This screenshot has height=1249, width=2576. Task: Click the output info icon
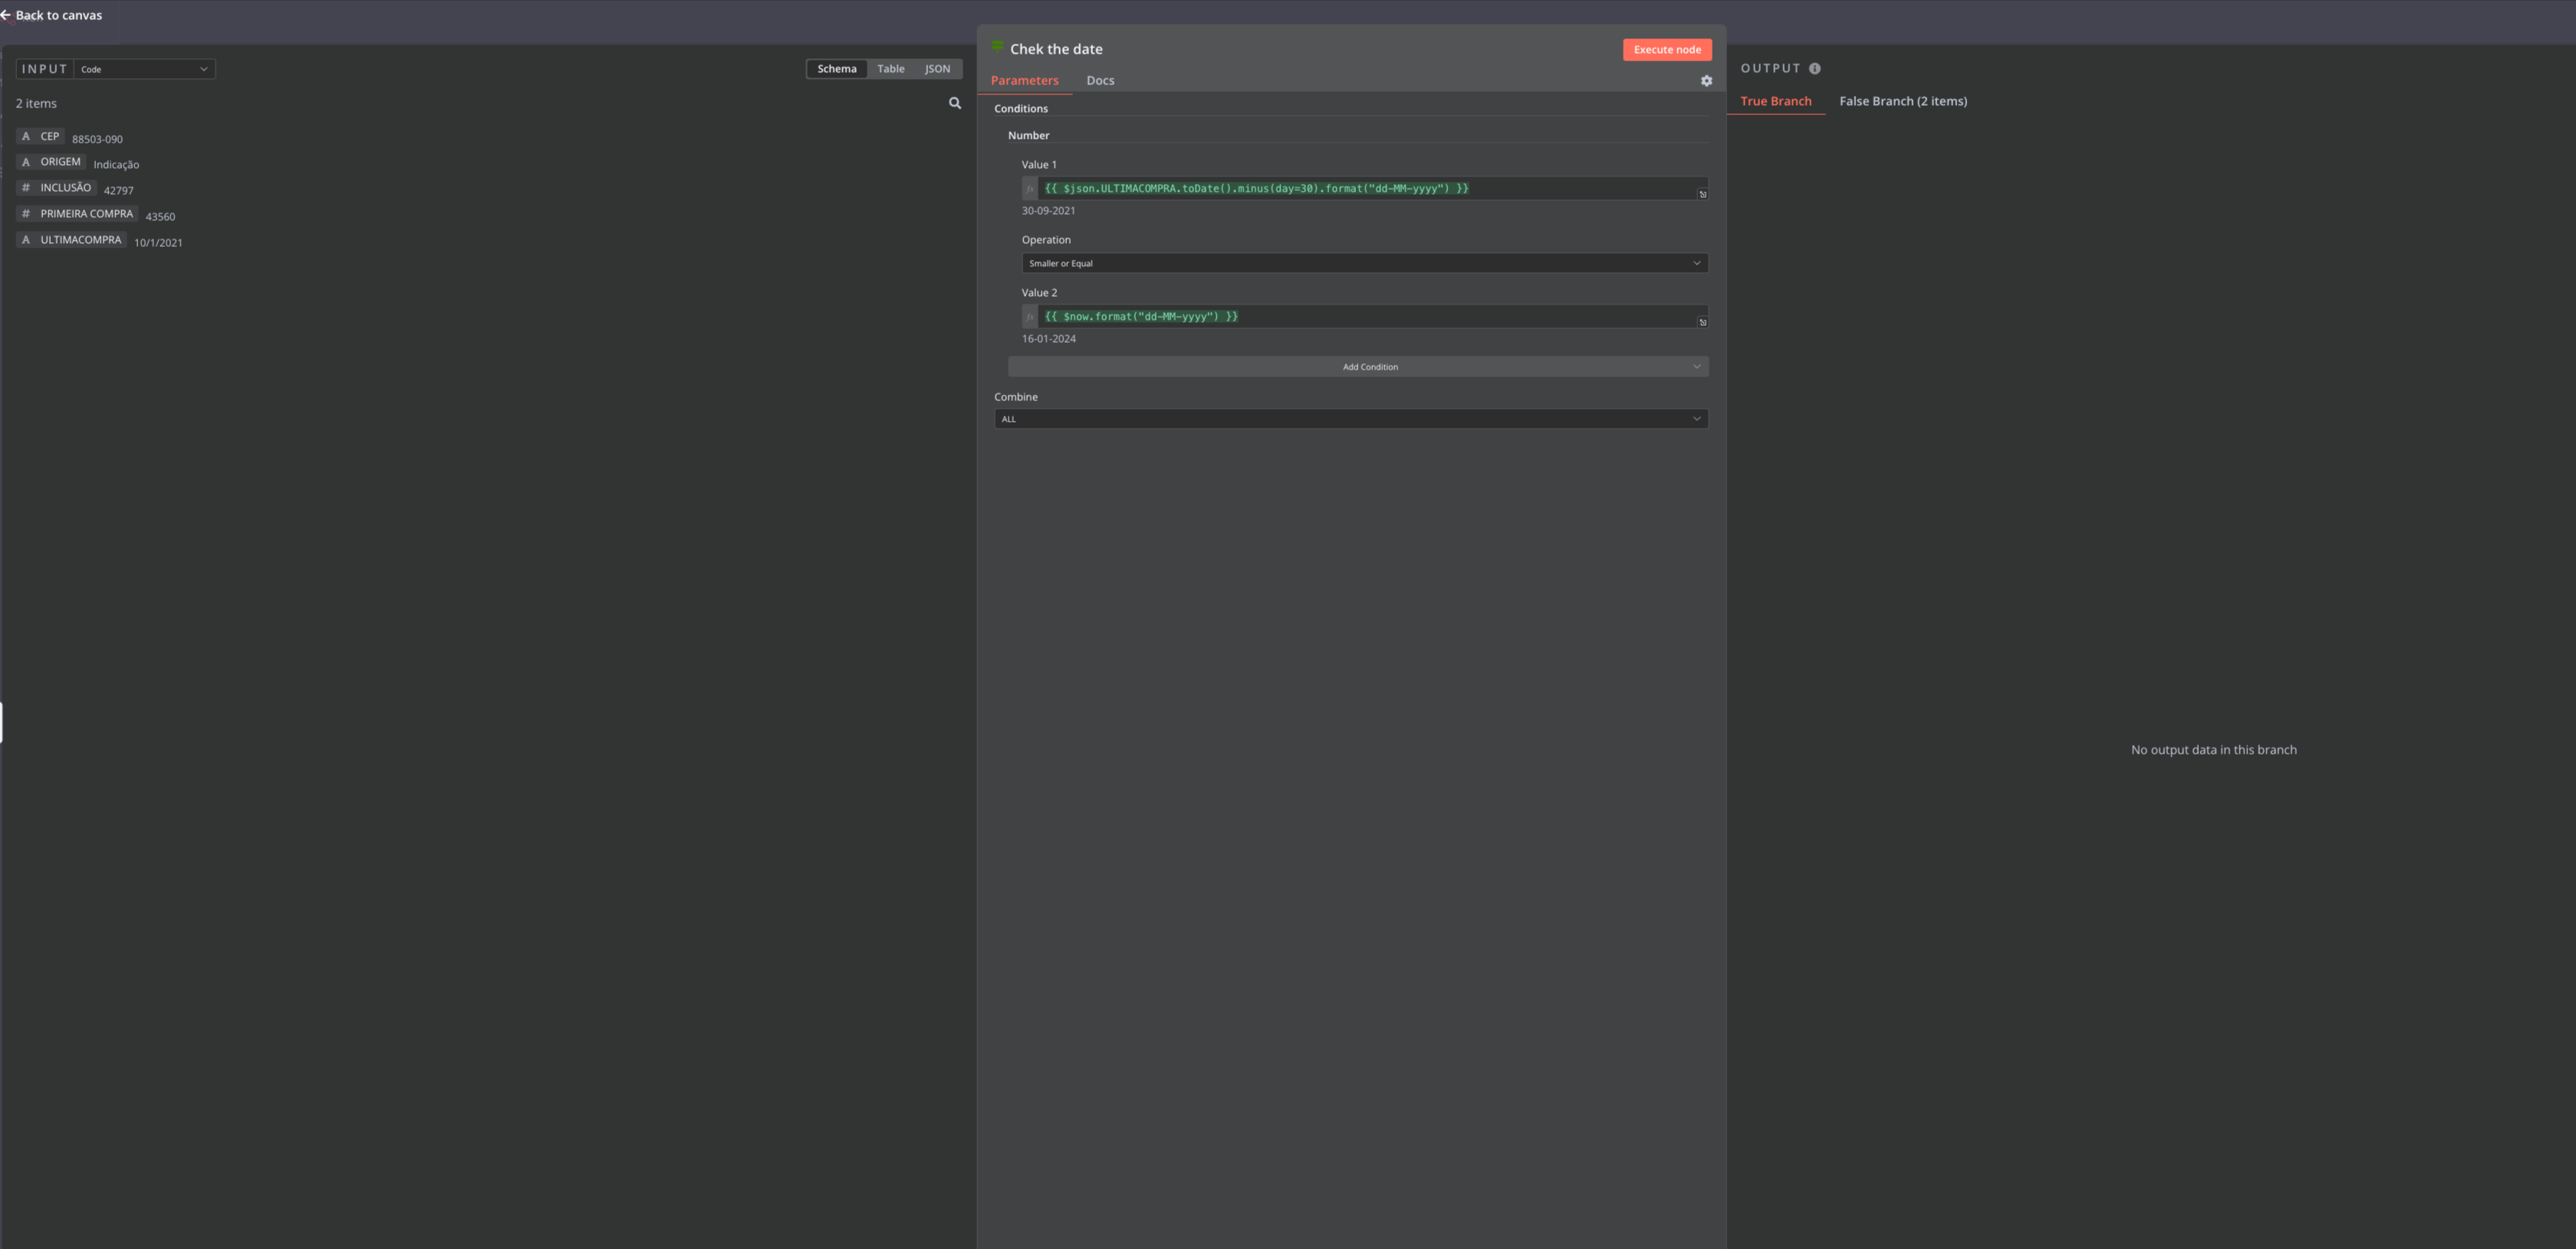[x=1814, y=69]
